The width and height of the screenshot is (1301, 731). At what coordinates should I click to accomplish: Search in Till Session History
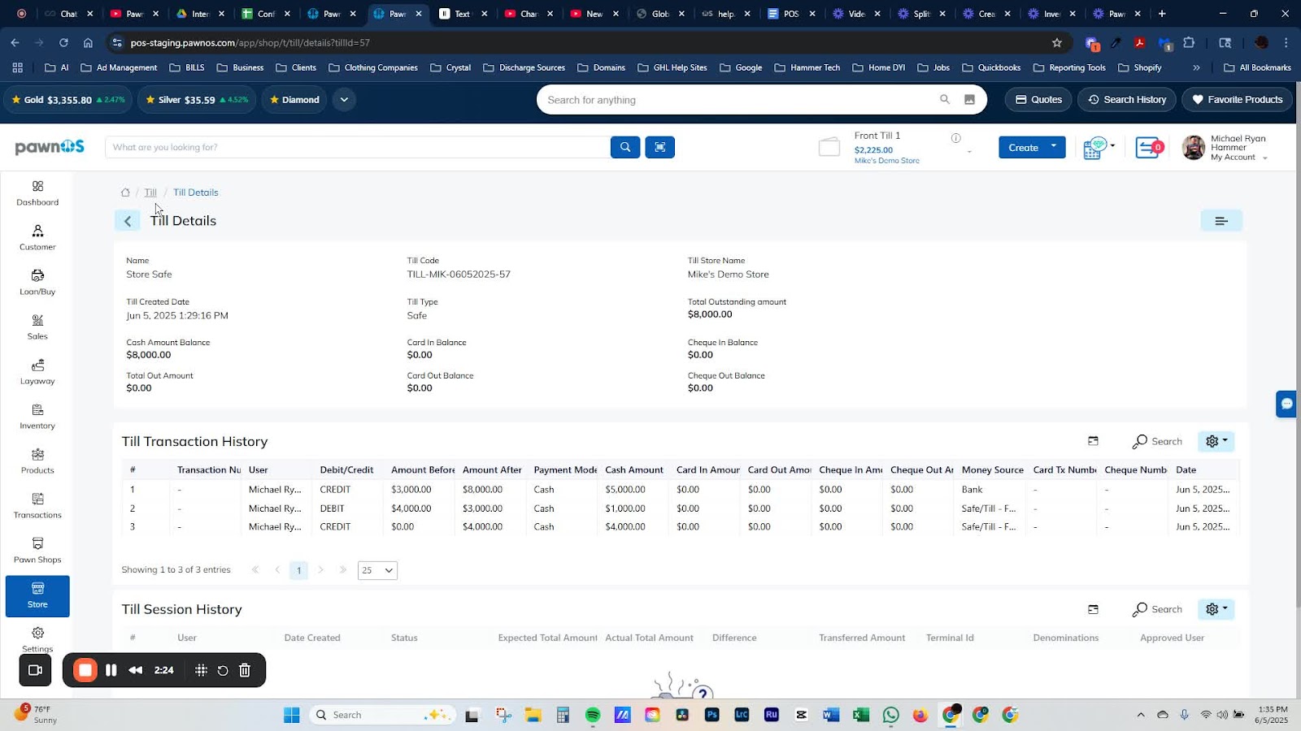pyautogui.click(x=1158, y=609)
